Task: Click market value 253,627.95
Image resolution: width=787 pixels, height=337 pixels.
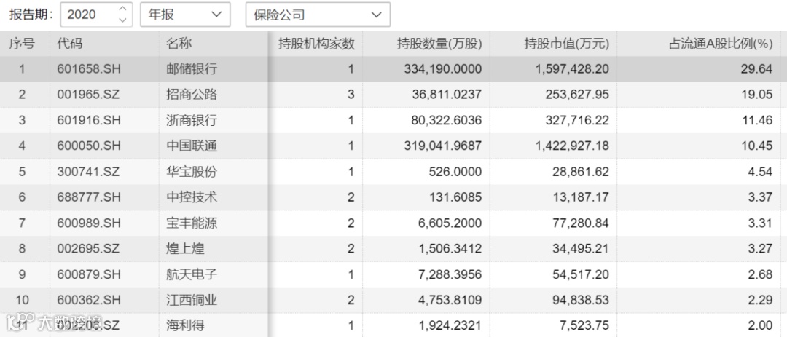Action: coord(577,95)
